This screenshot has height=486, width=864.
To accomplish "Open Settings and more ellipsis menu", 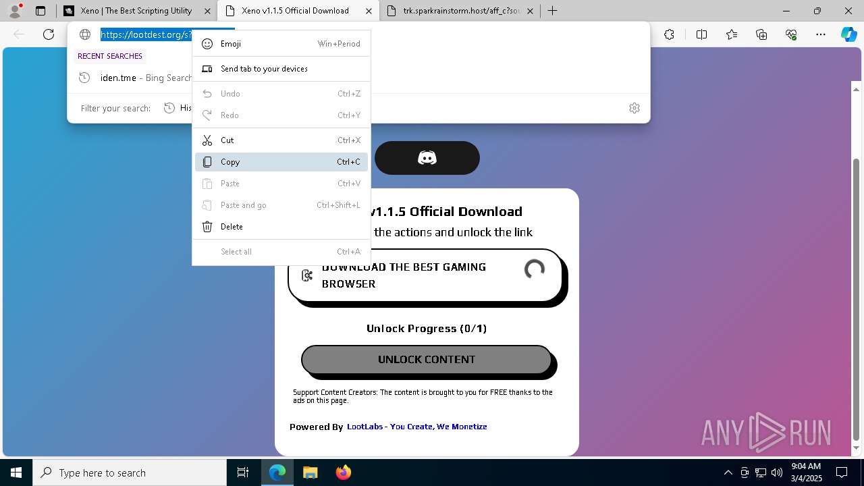I will [x=821, y=34].
